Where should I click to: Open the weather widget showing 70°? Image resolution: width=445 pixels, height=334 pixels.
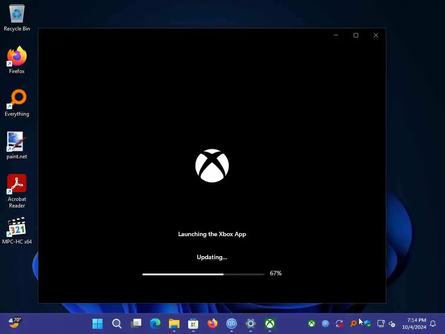(x=14, y=323)
